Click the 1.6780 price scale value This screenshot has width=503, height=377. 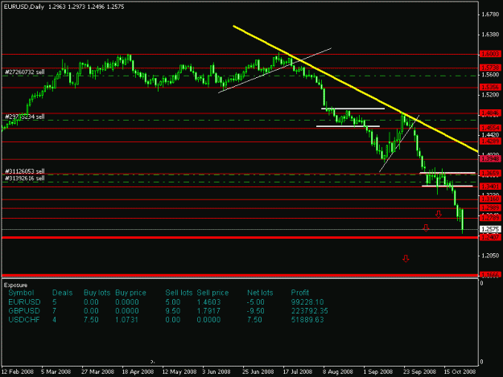(490, 14)
